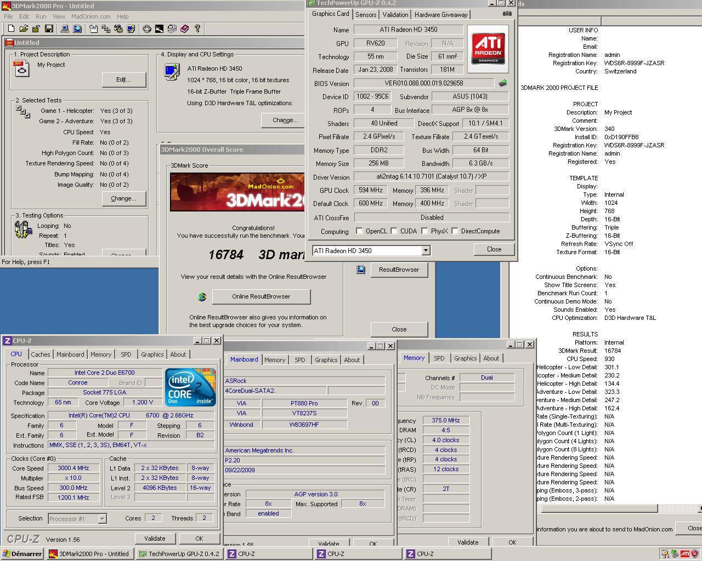Click OK in the CPU-Z CPU window
Image resolution: width=702 pixels, height=561 pixels.
coord(199,539)
